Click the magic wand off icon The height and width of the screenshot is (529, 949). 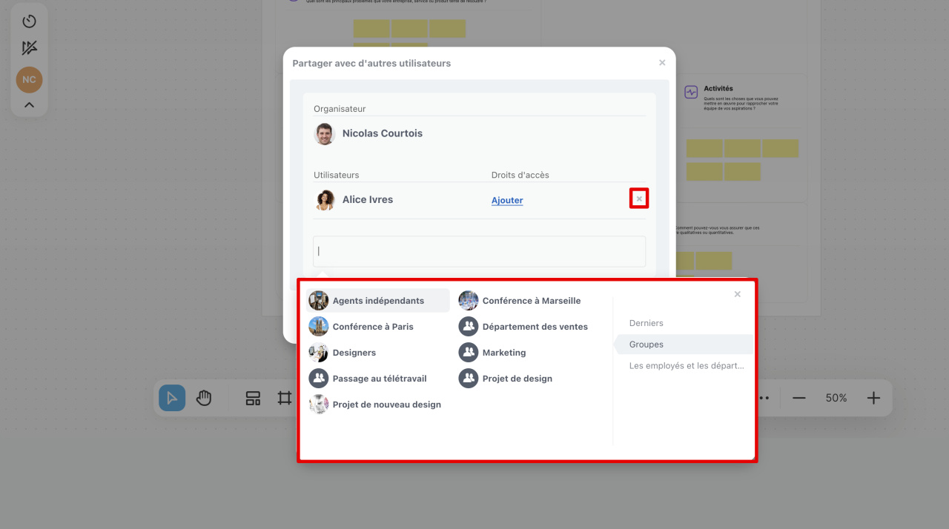point(29,48)
